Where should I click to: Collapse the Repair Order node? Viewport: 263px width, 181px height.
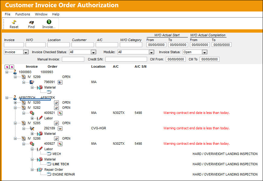click(x=32, y=170)
